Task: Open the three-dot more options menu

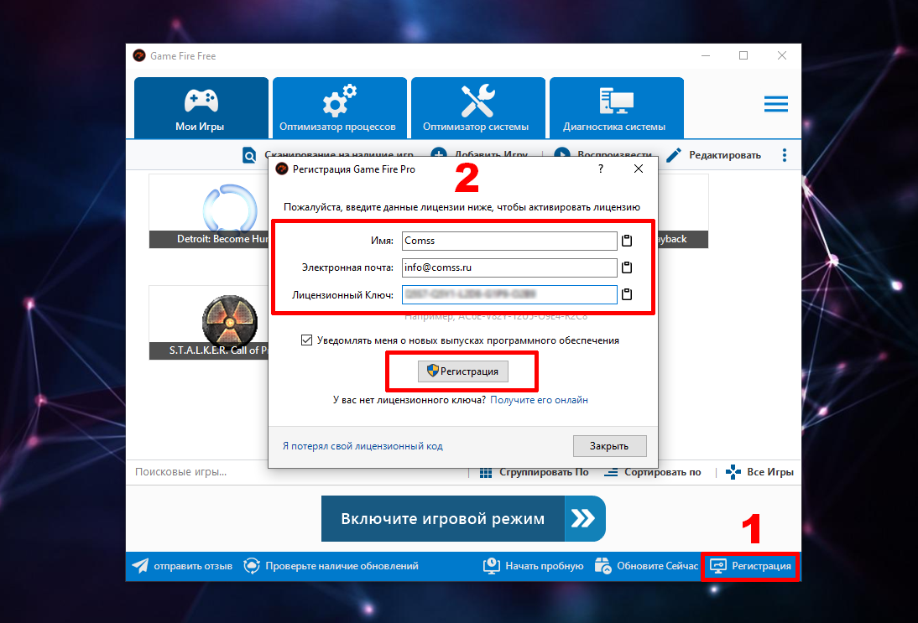Action: pyautogui.click(x=785, y=155)
